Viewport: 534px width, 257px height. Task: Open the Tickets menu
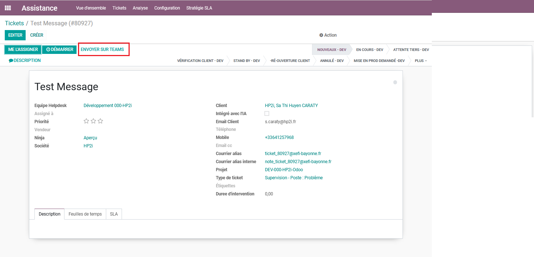click(x=119, y=8)
